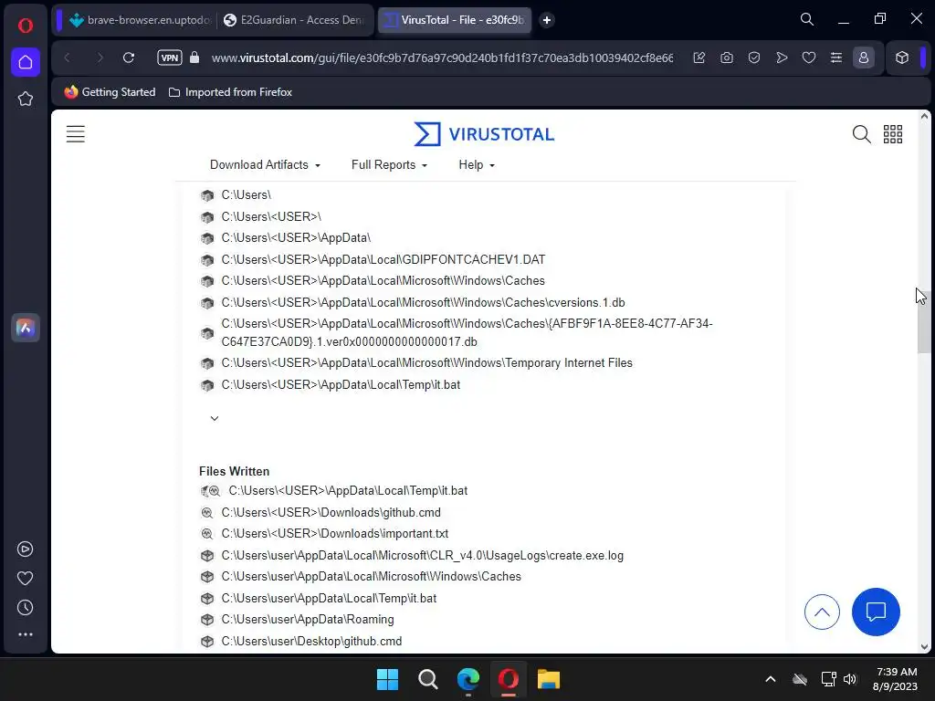
Task: Open the blue chat bubble button
Action: click(876, 612)
